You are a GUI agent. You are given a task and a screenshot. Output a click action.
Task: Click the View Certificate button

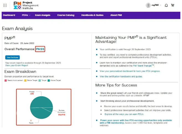pos(12,58)
